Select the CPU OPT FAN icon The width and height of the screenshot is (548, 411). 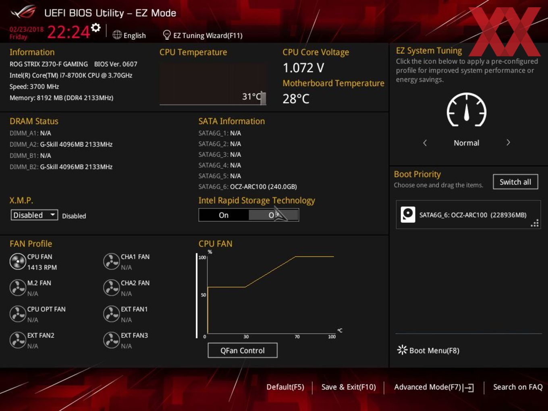[18, 314]
